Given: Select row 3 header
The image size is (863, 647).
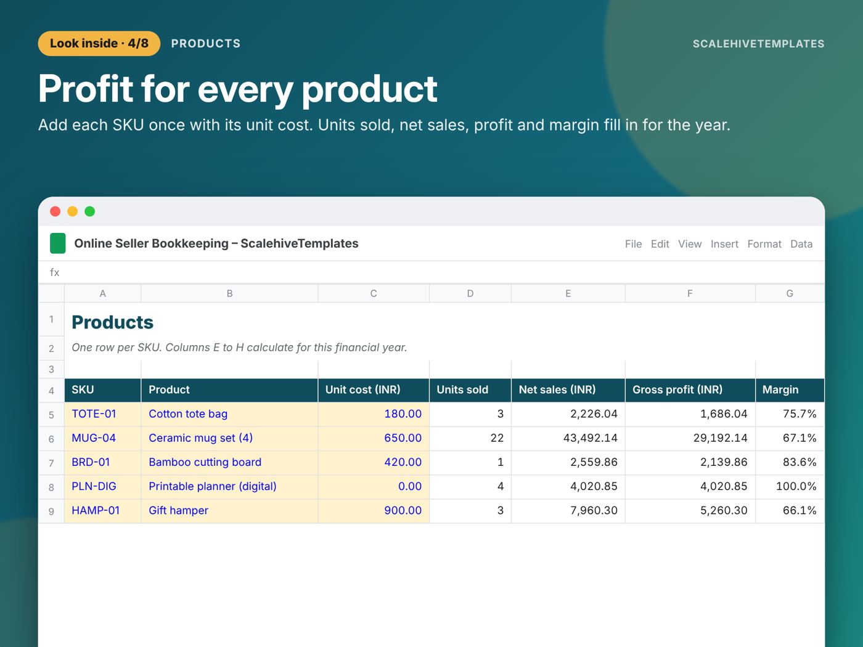Looking at the screenshot, I should click(x=51, y=369).
